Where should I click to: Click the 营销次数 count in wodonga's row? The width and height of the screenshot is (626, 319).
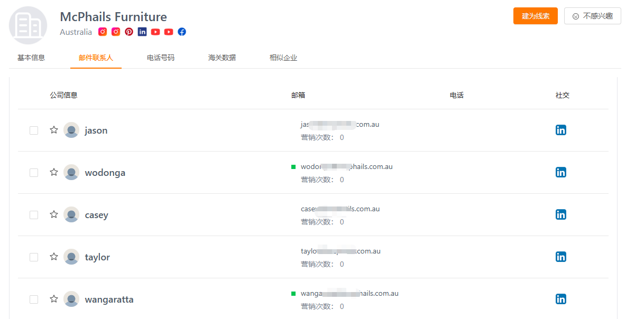(322, 180)
